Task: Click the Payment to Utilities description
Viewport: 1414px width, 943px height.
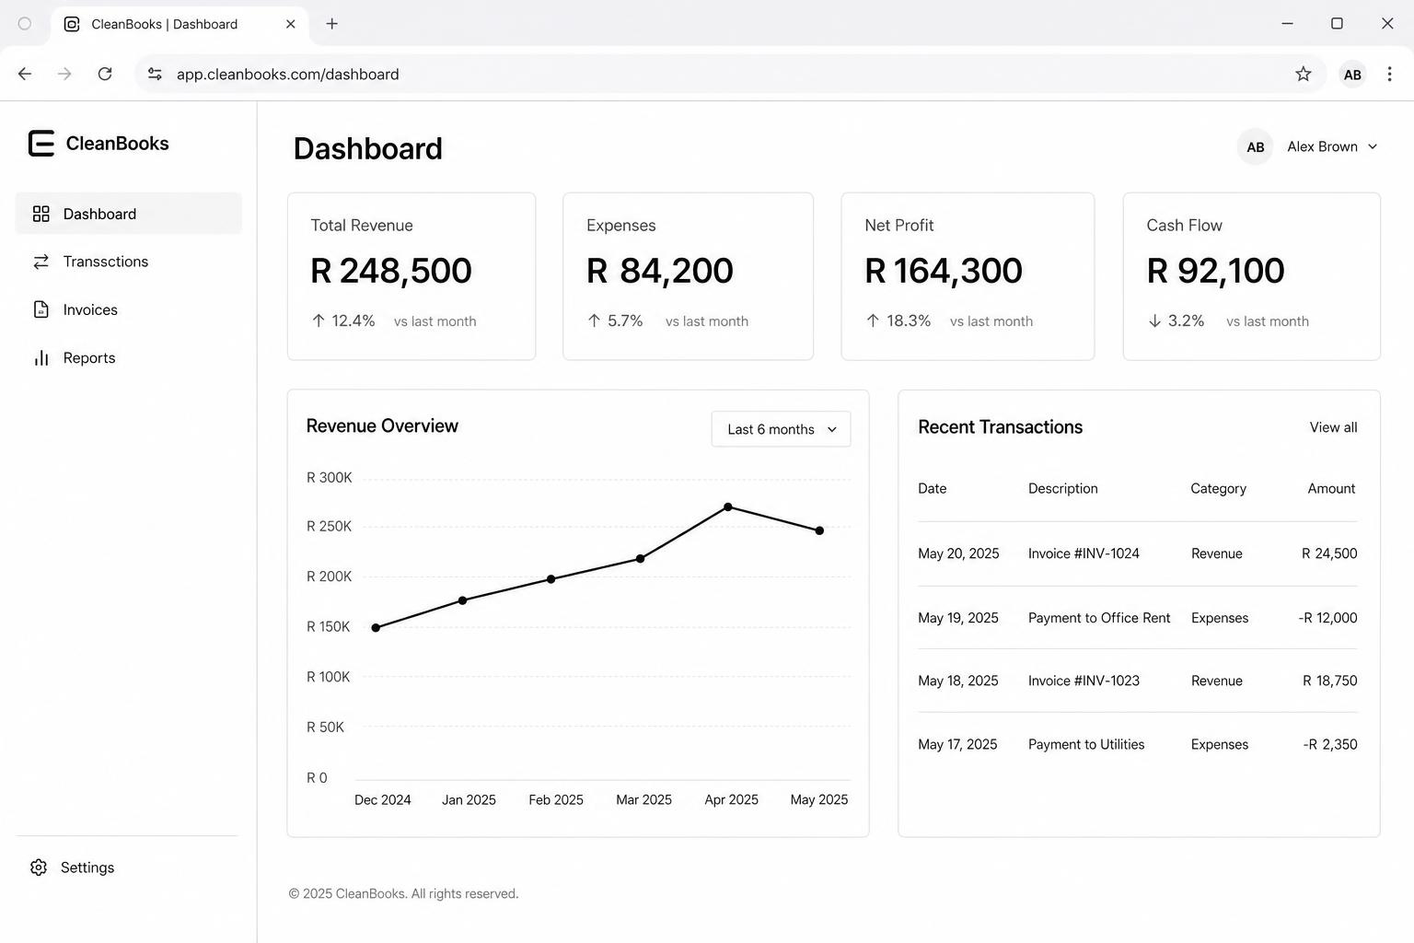Action: 1086,744
